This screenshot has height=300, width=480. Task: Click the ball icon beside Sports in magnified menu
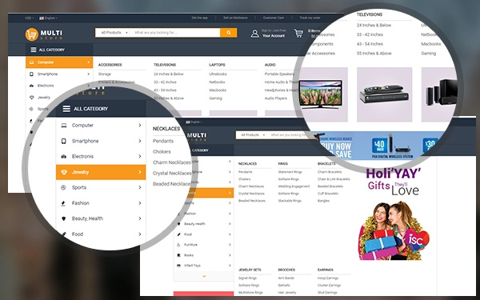63,188
